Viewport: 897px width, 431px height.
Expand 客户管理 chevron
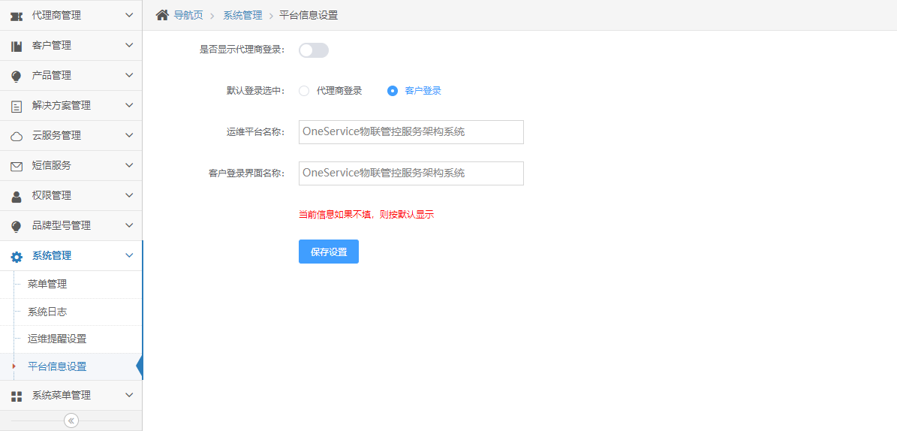pos(129,45)
